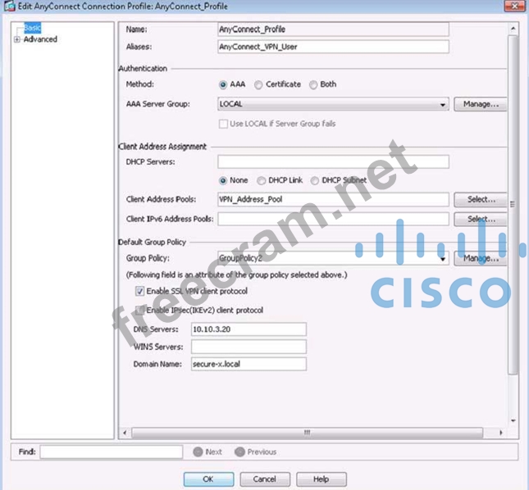529x490 pixels.
Task: Toggle Enable SSL VPN client protocol checkbox
Action: point(140,291)
